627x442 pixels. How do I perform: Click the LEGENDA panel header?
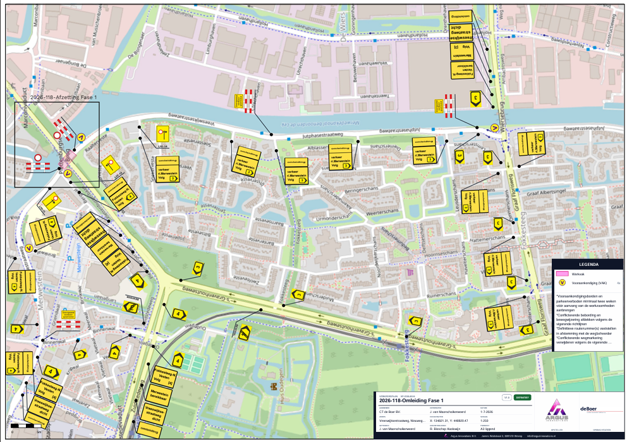(588, 265)
